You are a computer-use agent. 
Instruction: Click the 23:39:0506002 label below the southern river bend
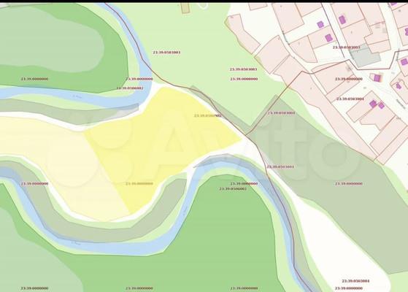coord(233,188)
